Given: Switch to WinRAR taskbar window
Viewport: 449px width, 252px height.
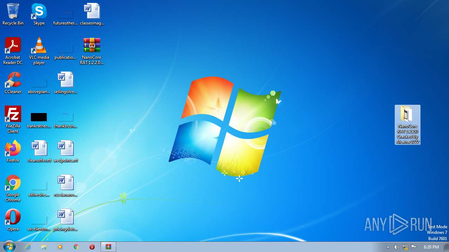Looking at the screenshot, I should click(108, 247).
